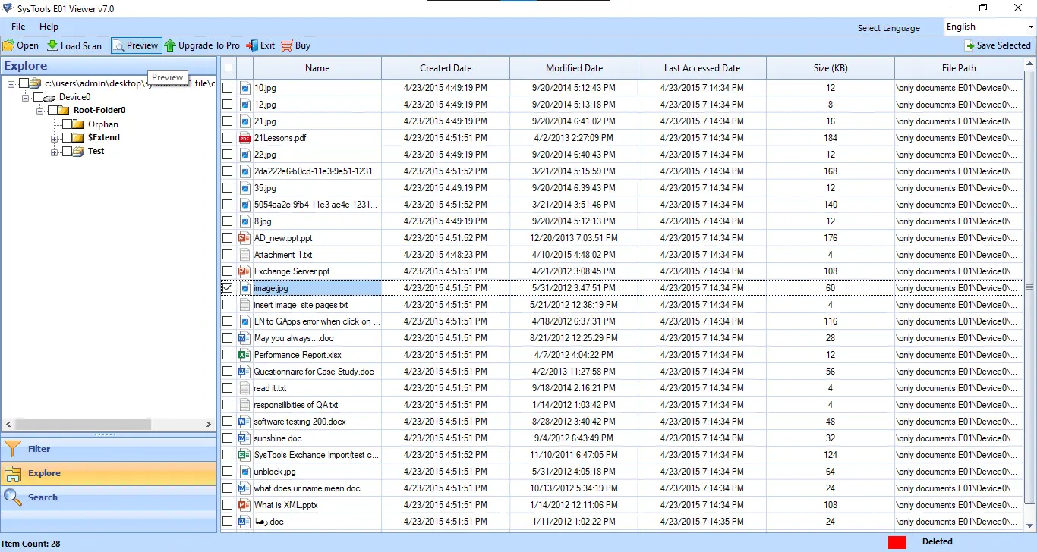The height and width of the screenshot is (552, 1037).
Task: Uncheck the image.jpg checkbox
Action: tap(228, 288)
